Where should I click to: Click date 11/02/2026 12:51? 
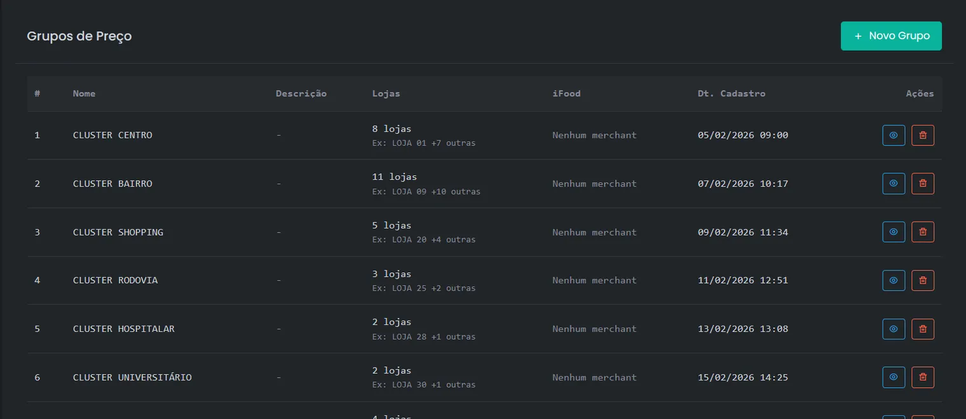click(743, 281)
